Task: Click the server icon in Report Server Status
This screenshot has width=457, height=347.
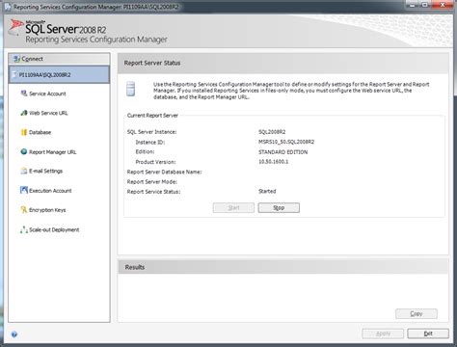Action: point(130,89)
